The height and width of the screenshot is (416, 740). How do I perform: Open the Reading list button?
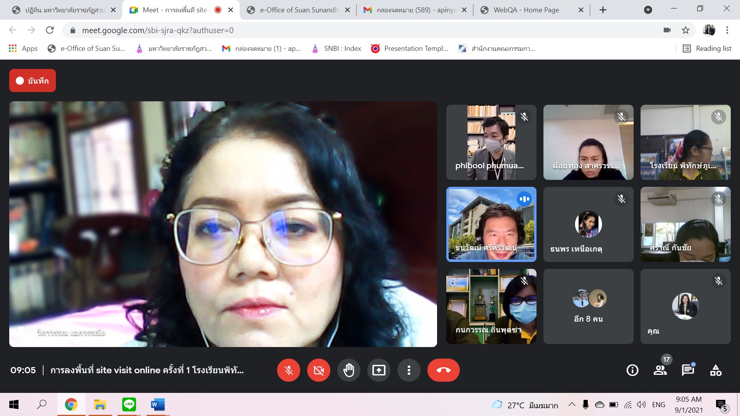coord(707,49)
